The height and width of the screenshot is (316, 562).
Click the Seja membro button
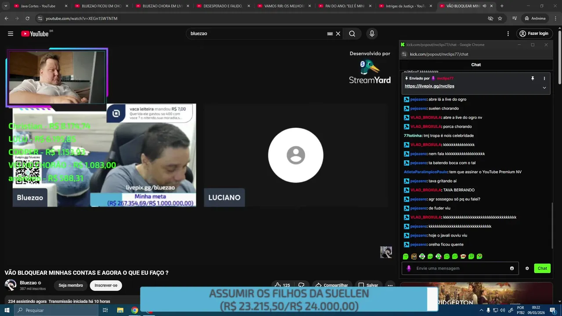coord(71,285)
